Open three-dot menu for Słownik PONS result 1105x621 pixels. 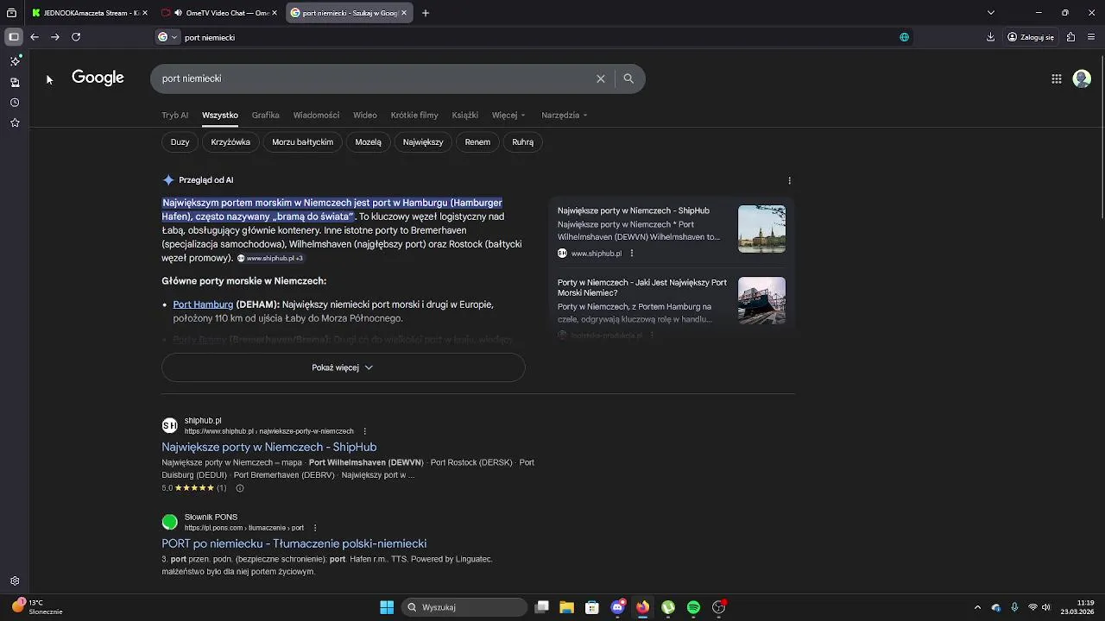coord(315,528)
